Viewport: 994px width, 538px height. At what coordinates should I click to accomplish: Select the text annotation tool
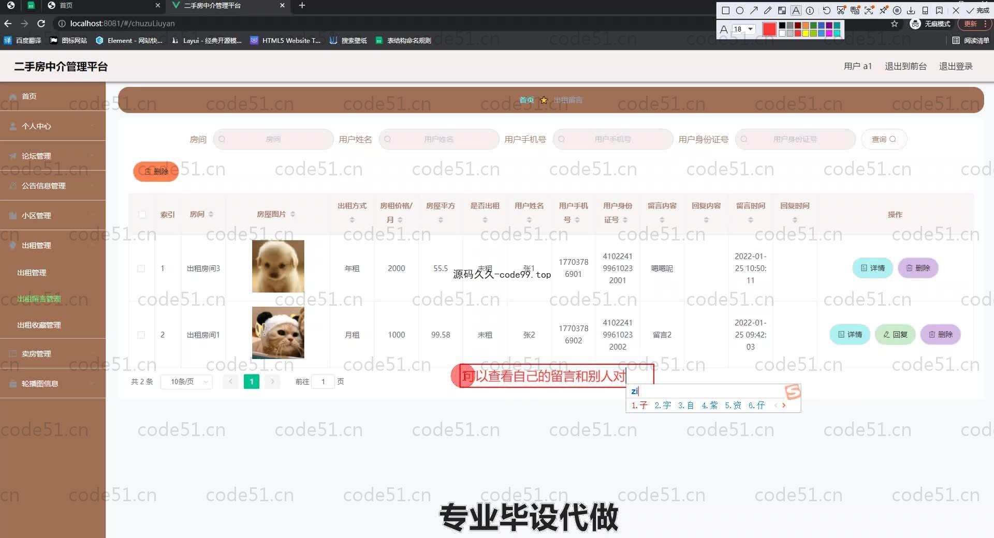click(x=796, y=10)
